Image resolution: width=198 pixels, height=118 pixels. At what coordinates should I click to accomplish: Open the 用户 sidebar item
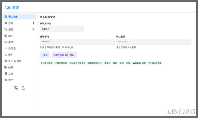coord(19,36)
